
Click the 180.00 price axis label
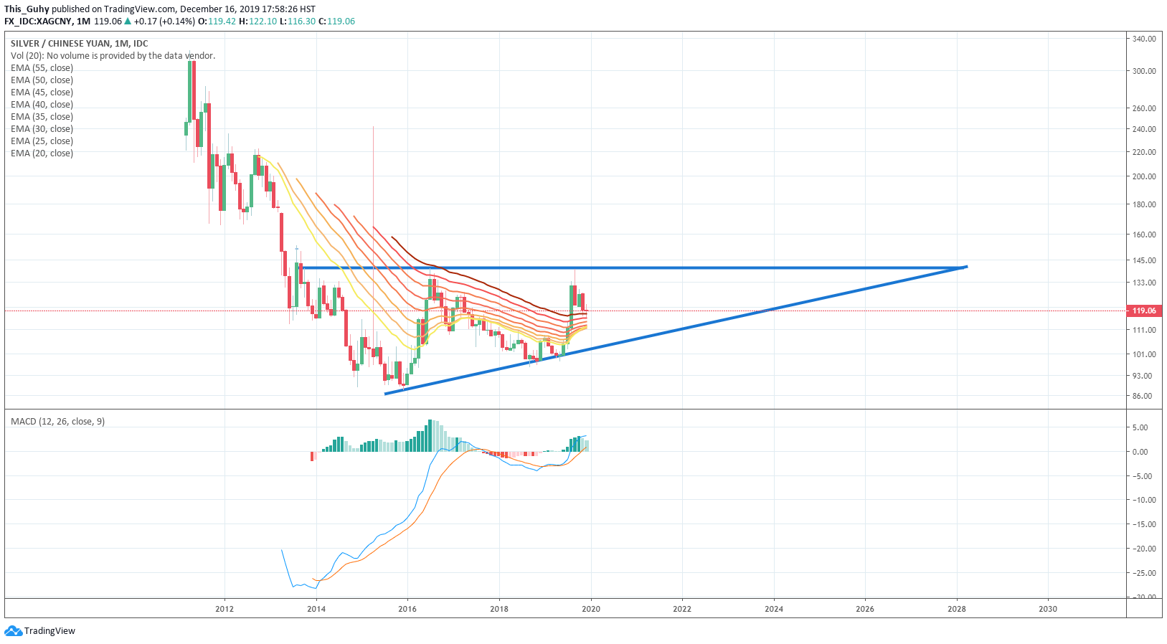coord(1144,204)
